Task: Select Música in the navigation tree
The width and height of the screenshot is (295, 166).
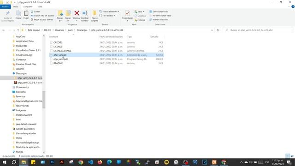Action: (19, 152)
